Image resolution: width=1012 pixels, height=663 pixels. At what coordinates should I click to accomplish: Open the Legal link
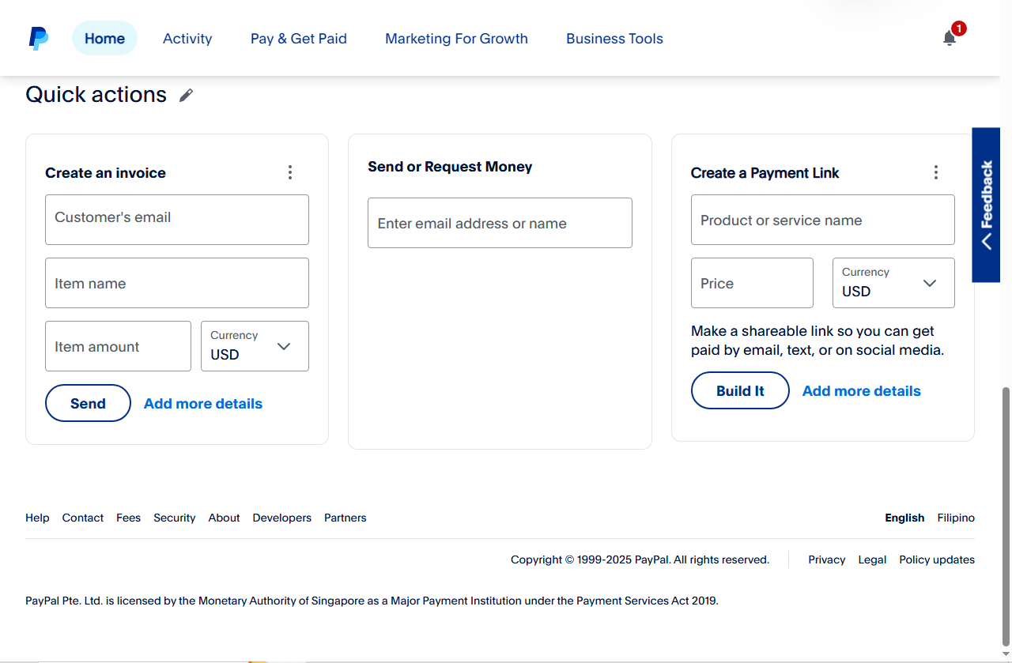(x=872, y=560)
